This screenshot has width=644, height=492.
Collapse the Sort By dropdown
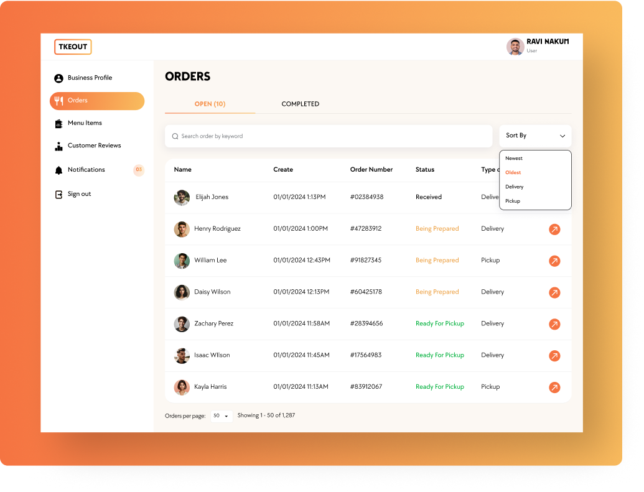535,136
